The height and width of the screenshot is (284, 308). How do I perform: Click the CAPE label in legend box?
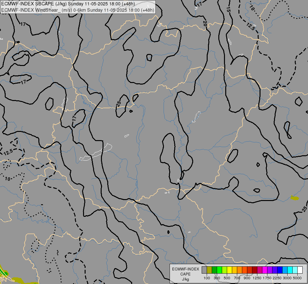(x=185, y=274)
